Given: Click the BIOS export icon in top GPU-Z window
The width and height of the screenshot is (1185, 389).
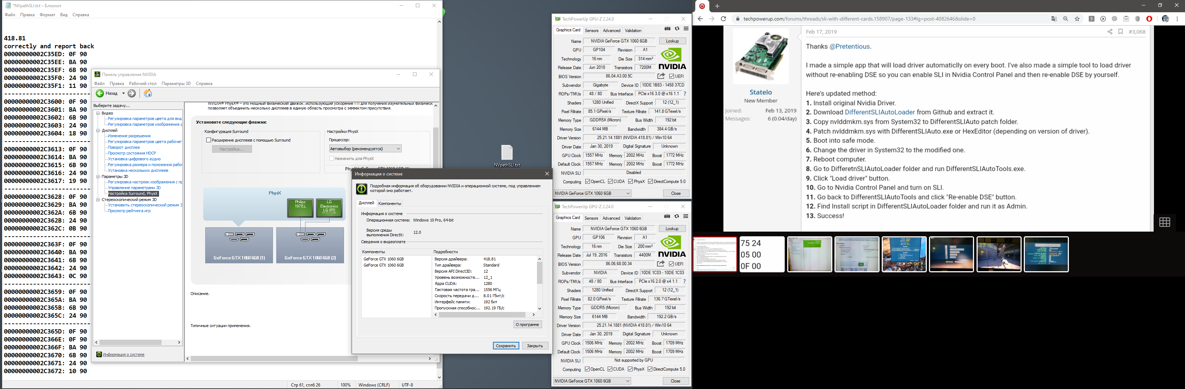Looking at the screenshot, I should pos(661,76).
